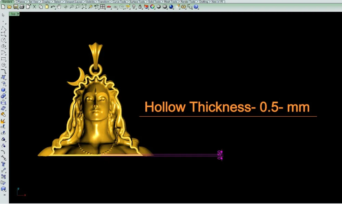Select the Text object T tool
The image size is (342, 204).
click(x=3, y=164)
